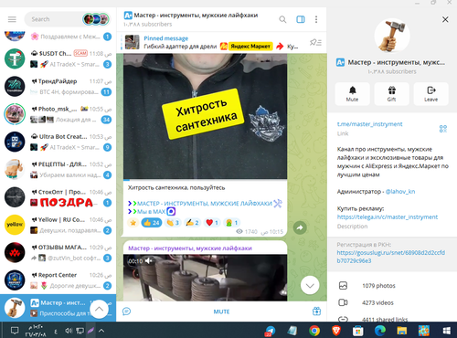Click the Search chats field
This screenshot has height=338, width=457.
point(53,19)
